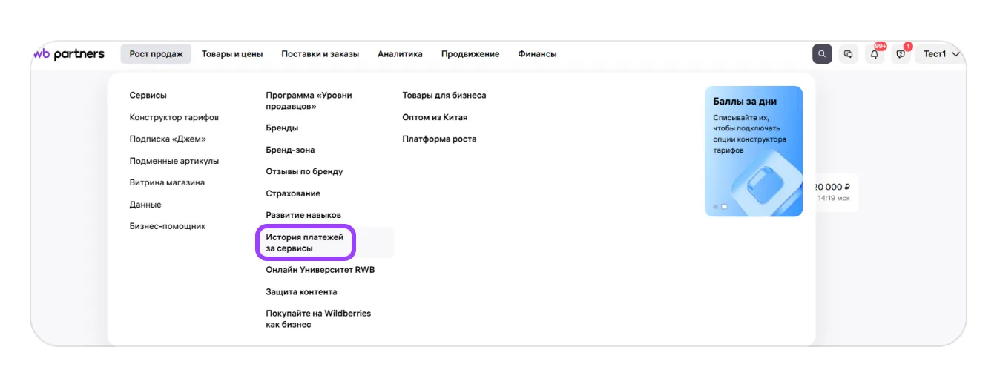The height and width of the screenshot is (387, 997).
Task: Open Отзывы по бренду
Action: click(304, 171)
